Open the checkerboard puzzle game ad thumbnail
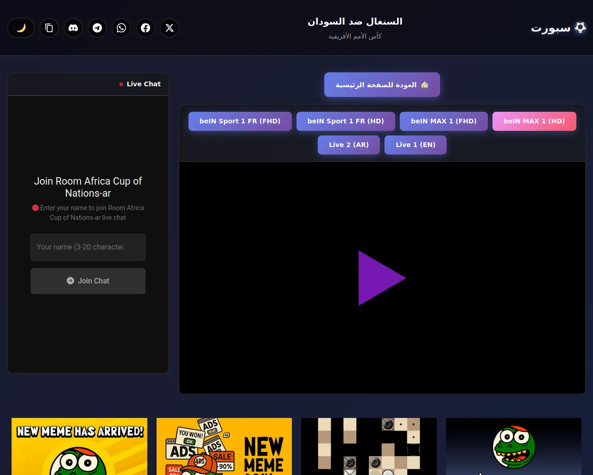Image resolution: width=593 pixels, height=475 pixels. 369,446
